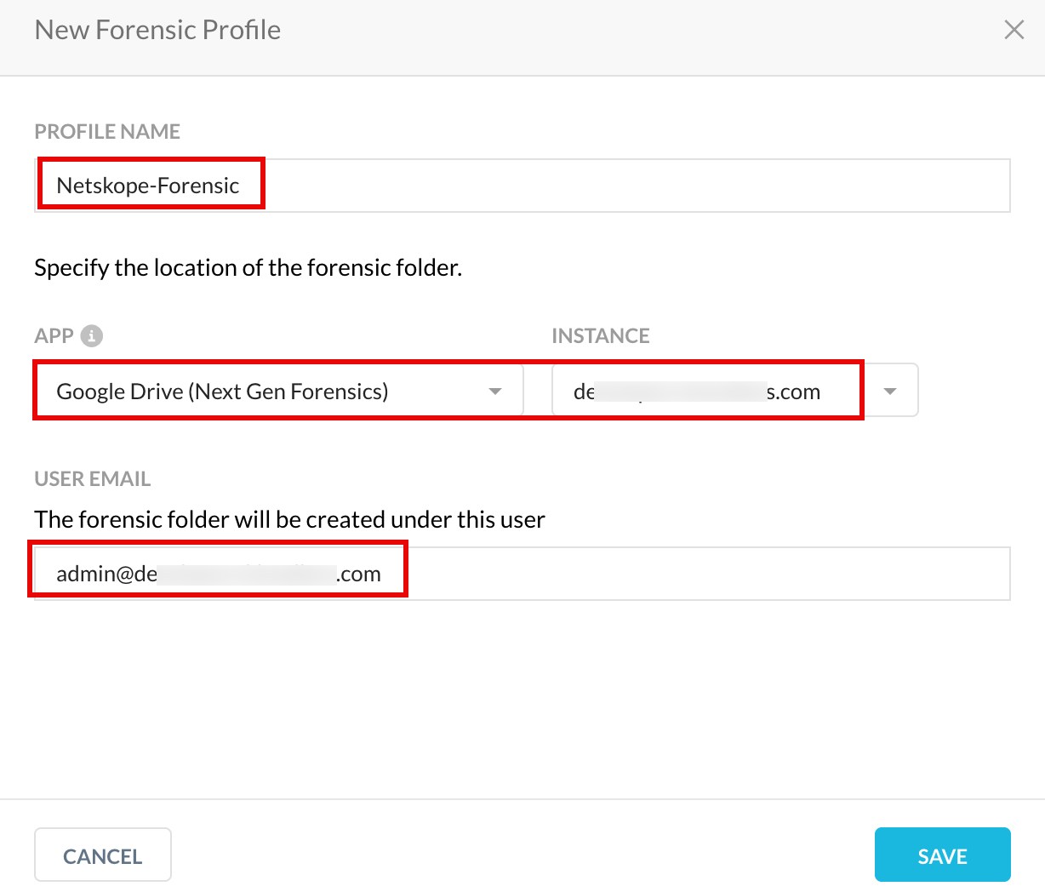Click the USER EMAIL label
1045x892 pixels.
(x=92, y=478)
